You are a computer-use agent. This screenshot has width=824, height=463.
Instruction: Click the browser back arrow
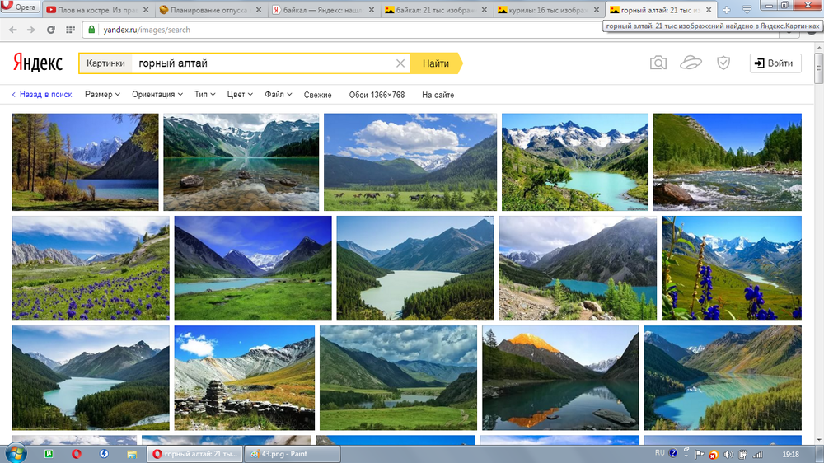[12, 30]
